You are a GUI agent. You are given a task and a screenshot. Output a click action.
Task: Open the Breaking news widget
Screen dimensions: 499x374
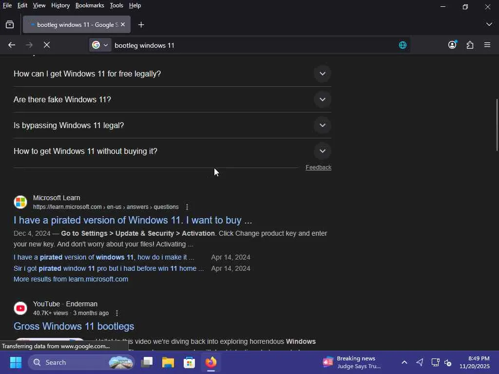point(352,362)
